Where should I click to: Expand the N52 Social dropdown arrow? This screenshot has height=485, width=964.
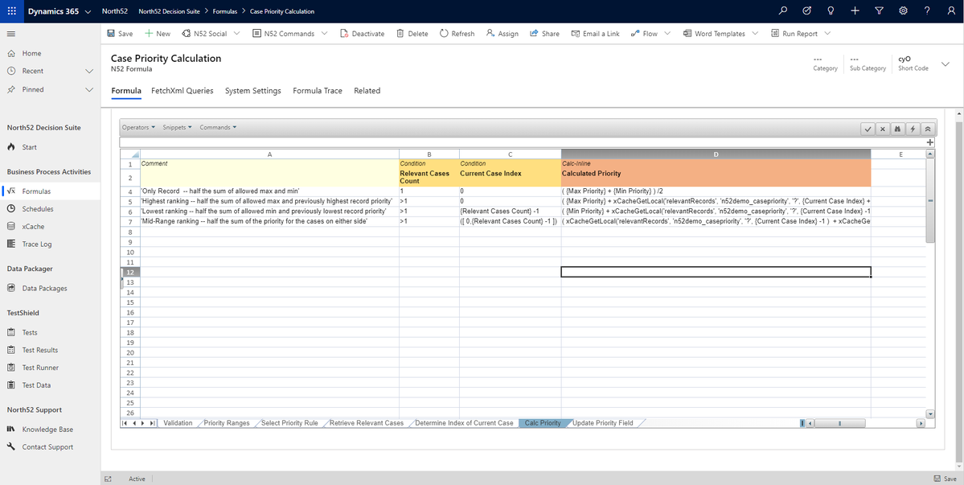pyautogui.click(x=236, y=34)
